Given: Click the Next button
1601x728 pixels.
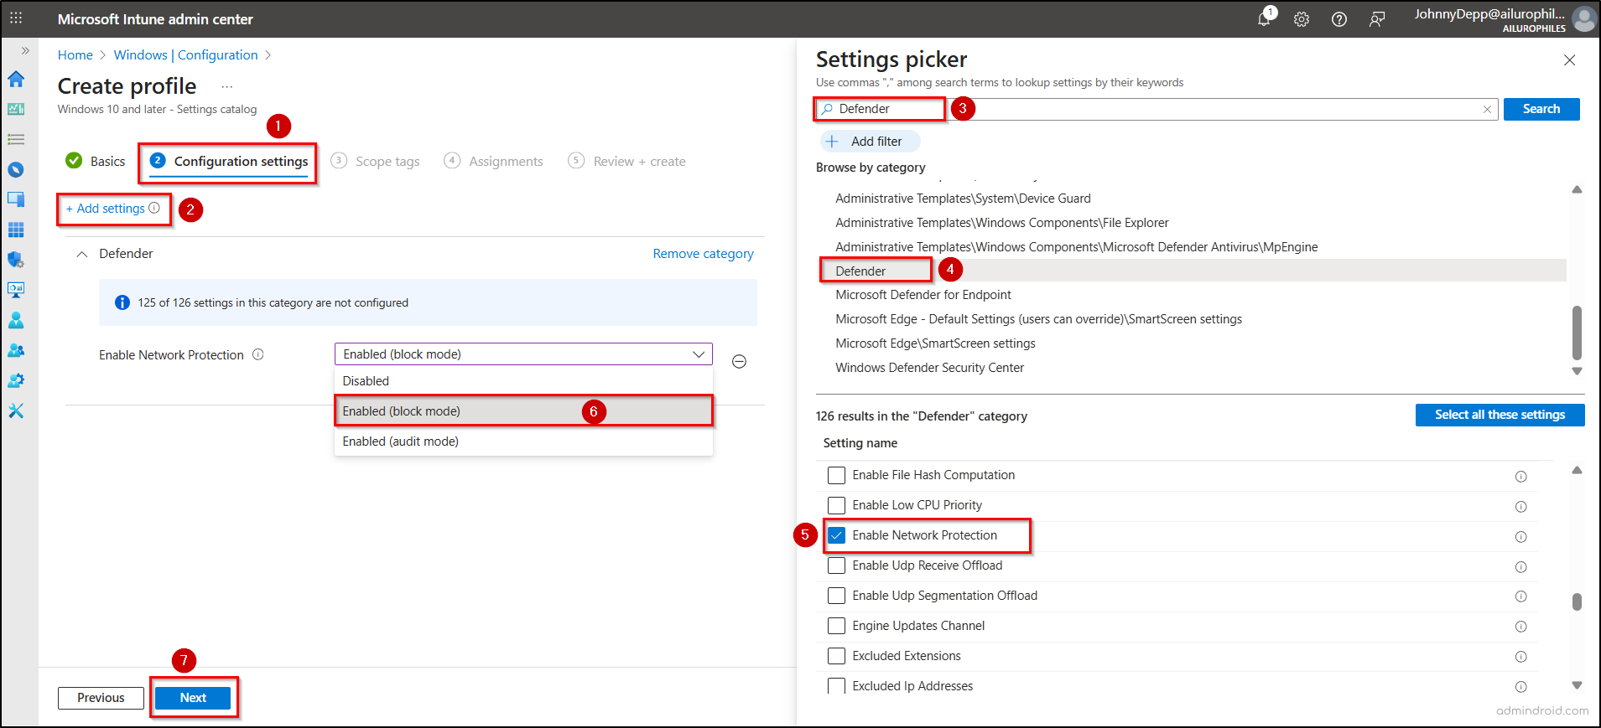Looking at the screenshot, I should click(x=193, y=698).
